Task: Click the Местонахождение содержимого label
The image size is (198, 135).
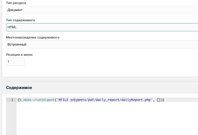Action: pyautogui.click(x=33, y=37)
